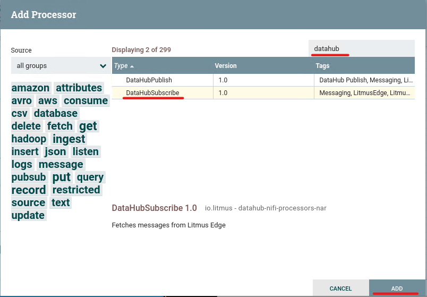427x297 pixels.
Task: Click version 1.0 cell of DataHubSubscribe
Action: [263, 93]
